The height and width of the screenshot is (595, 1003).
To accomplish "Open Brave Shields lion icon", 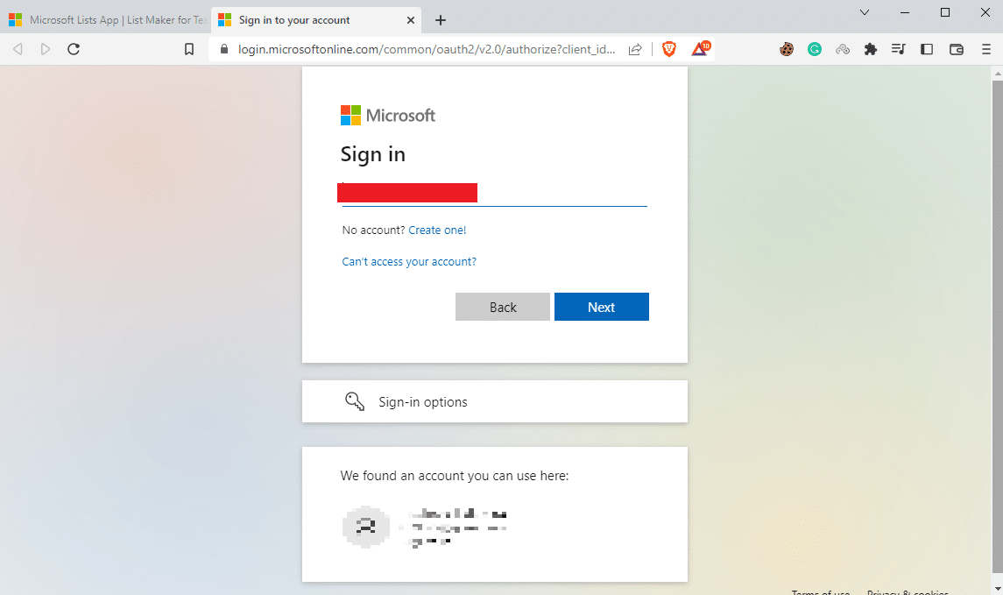I will [x=669, y=49].
